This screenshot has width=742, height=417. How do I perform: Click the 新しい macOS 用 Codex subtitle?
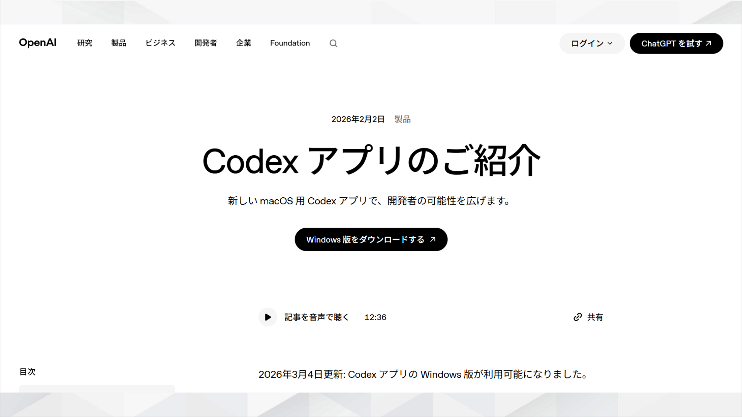[x=369, y=201]
